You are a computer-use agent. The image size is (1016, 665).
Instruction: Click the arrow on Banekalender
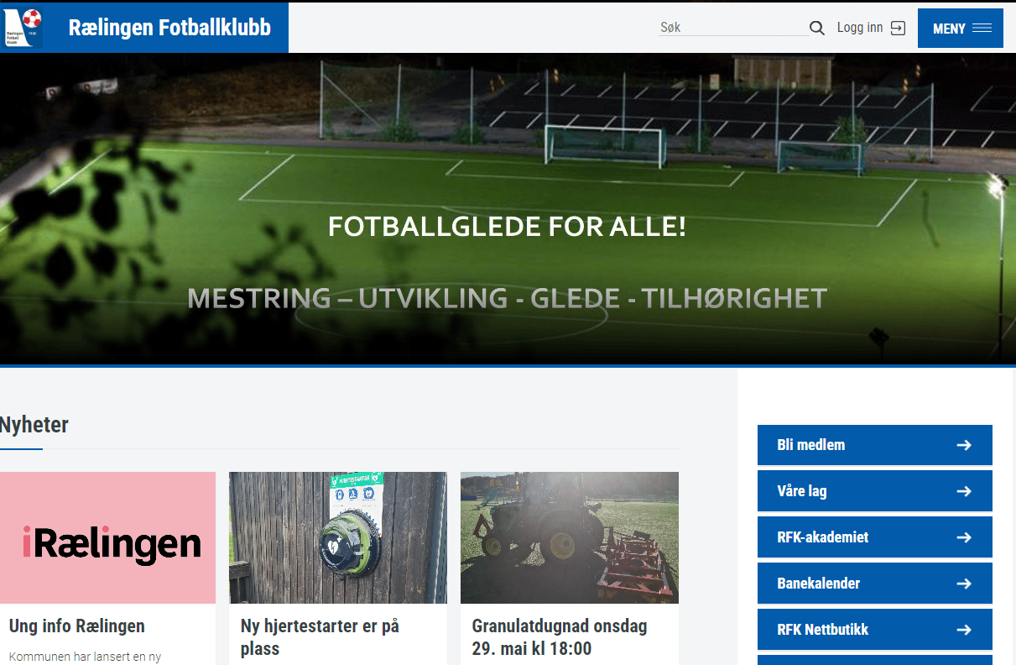964,584
